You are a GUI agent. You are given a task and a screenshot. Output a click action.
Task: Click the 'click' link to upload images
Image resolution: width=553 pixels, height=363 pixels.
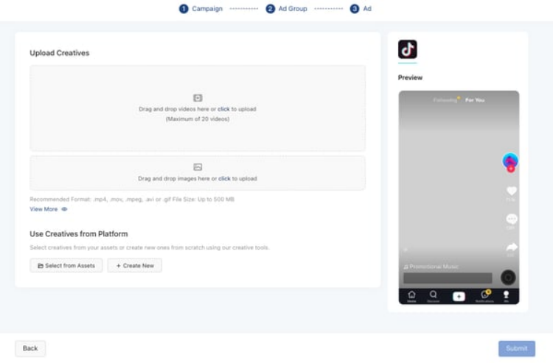[224, 178]
